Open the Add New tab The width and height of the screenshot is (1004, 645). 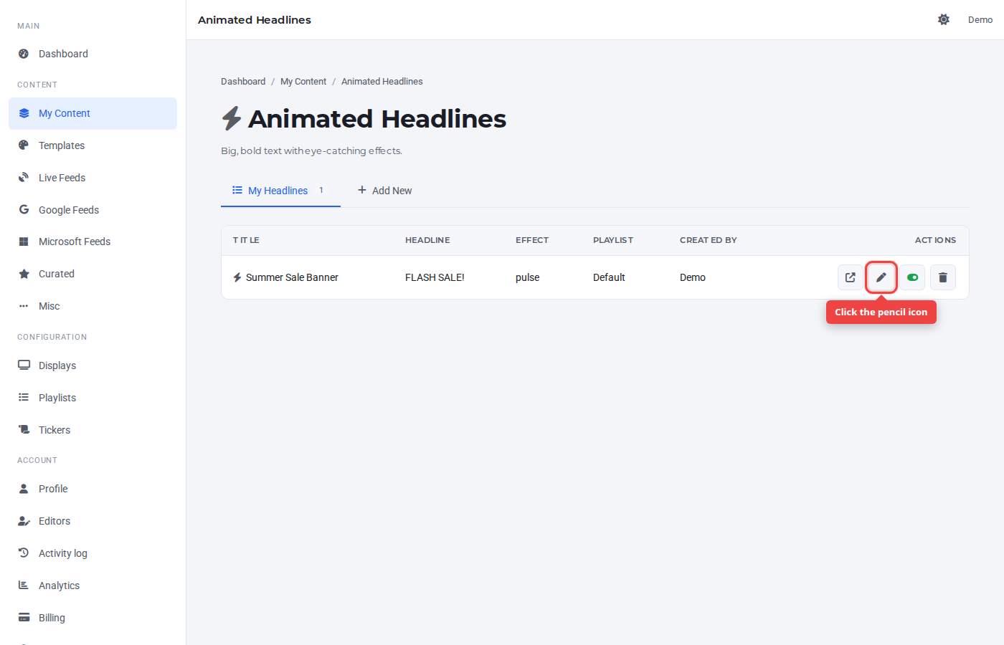[385, 191]
